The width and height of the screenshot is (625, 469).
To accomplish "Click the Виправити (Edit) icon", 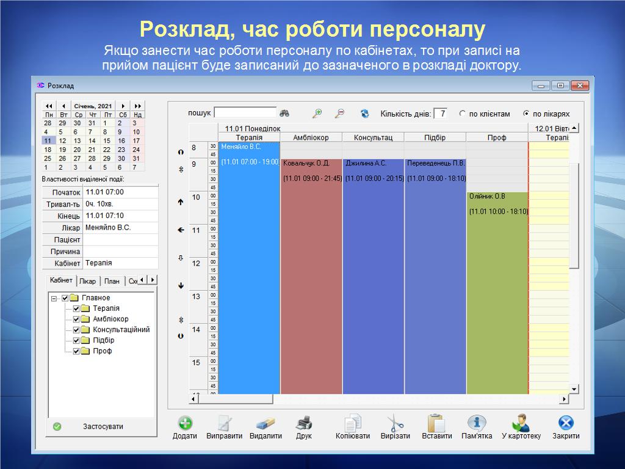I will coord(225,423).
